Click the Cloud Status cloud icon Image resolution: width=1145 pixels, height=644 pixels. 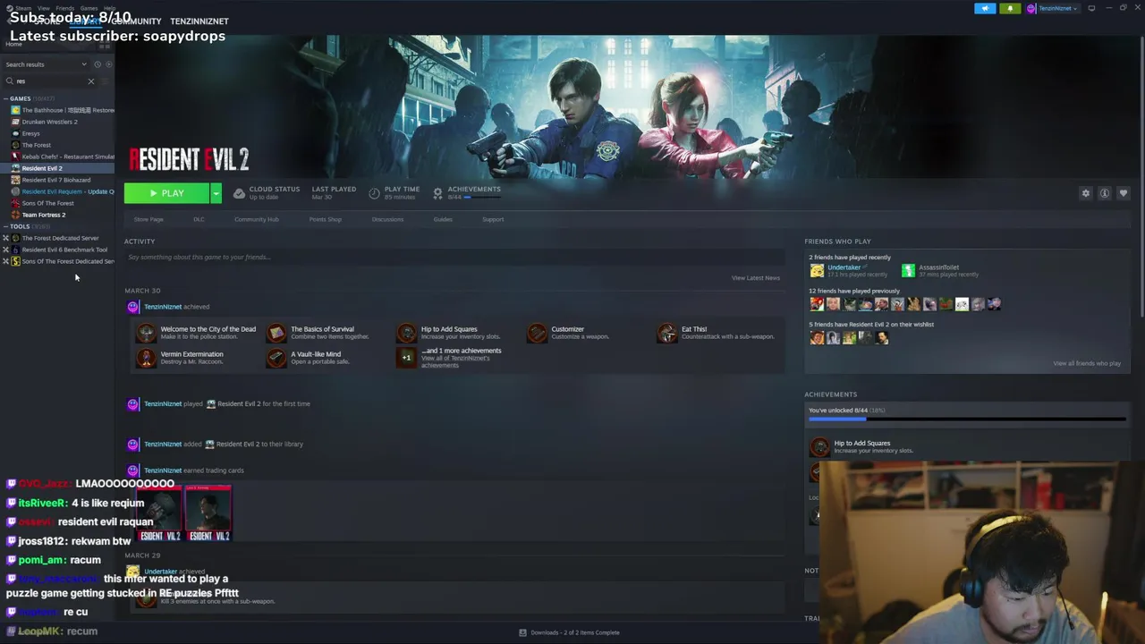pos(239,193)
